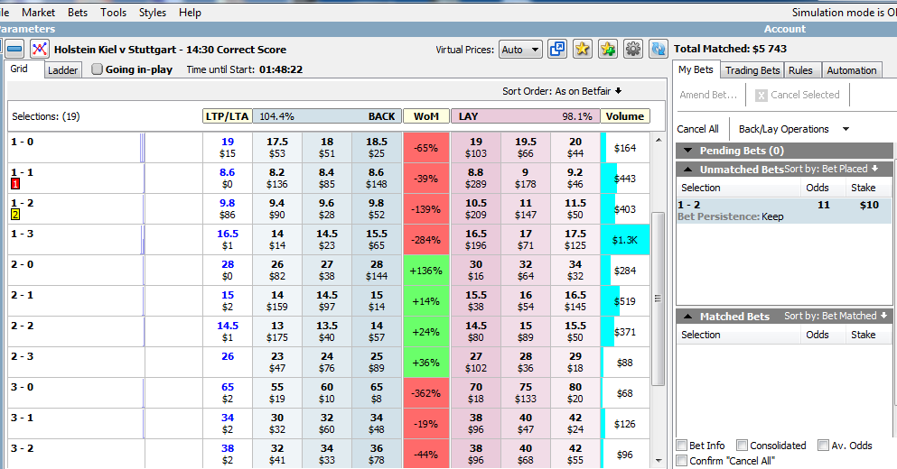Click the Amend Bet... button

(708, 95)
